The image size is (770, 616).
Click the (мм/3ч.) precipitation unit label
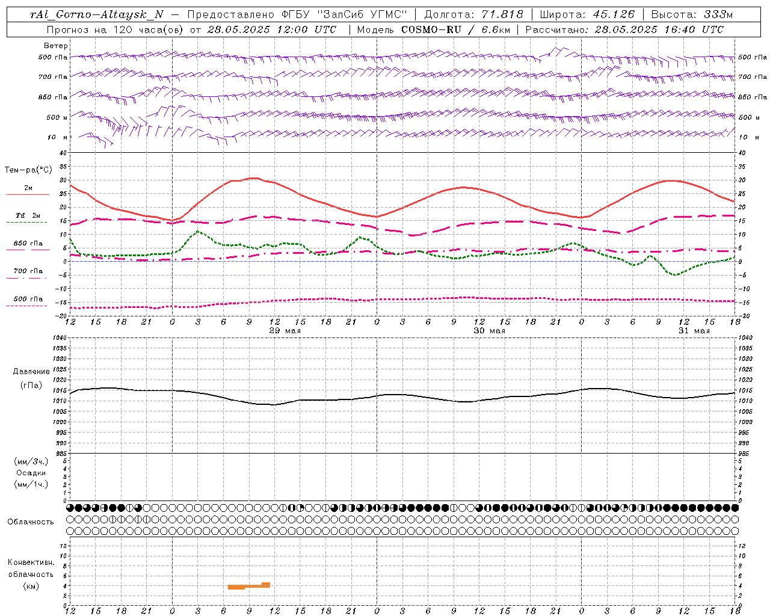pyautogui.click(x=31, y=462)
